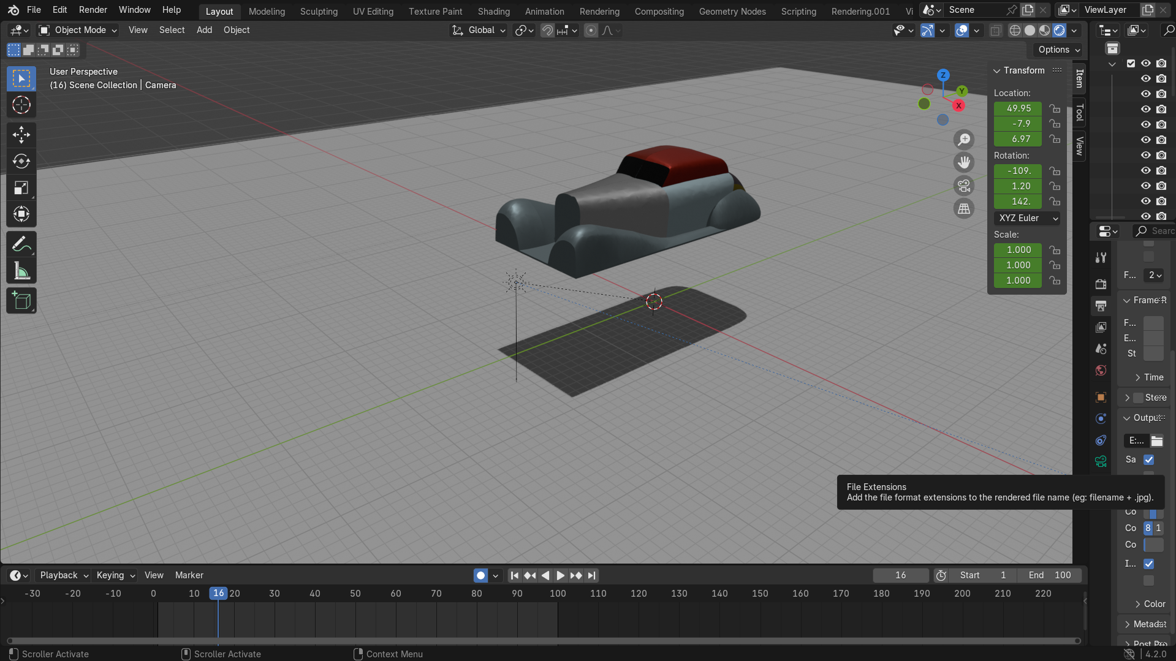This screenshot has width=1176, height=661.
Task: Open the File menu
Action: tap(34, 10)
